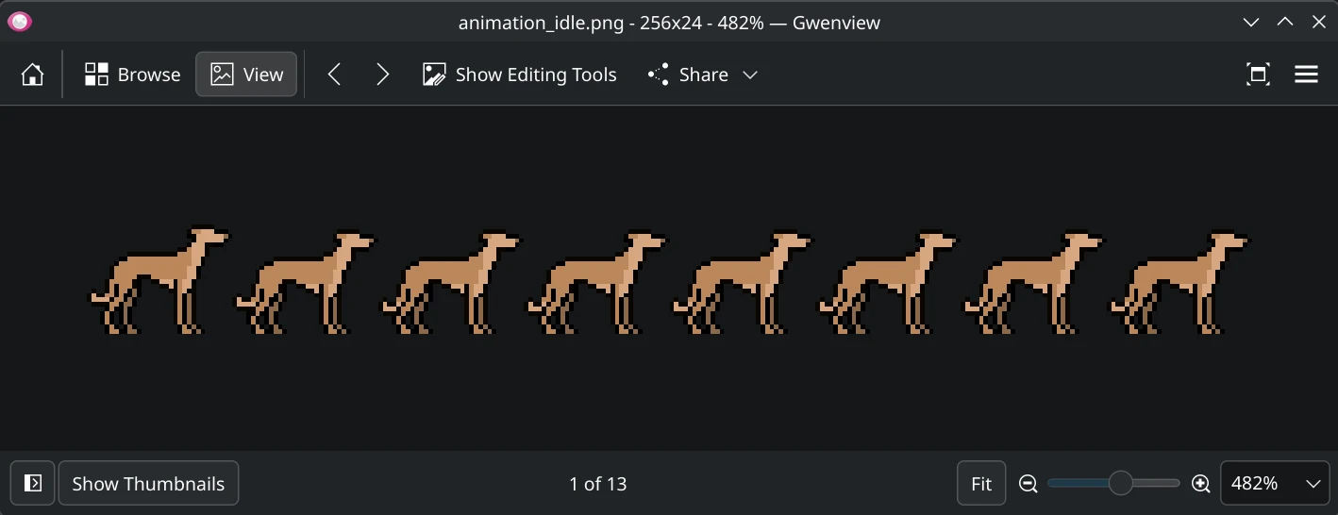The width and height of the screenshot is (1338, 515).
Task: Show Thumbnails bar
Action: coord(148,483)
